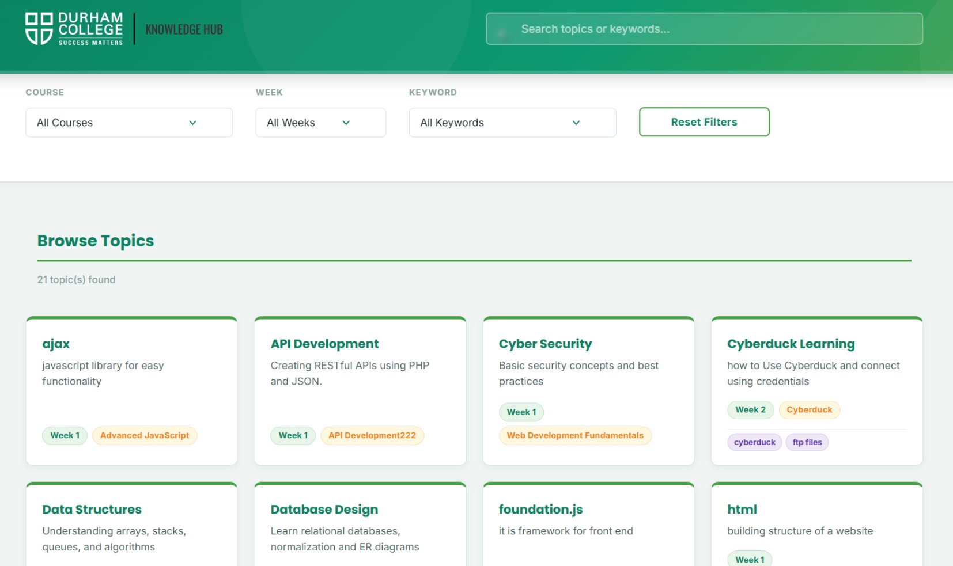Click 'Understanding arrays, stacks' description
The height and width of the screenshot is (566, 953).
(x=114, y=539)
